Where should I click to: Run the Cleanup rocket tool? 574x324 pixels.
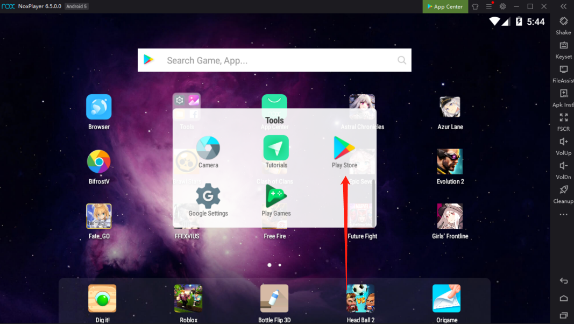(x=563, y=190)
